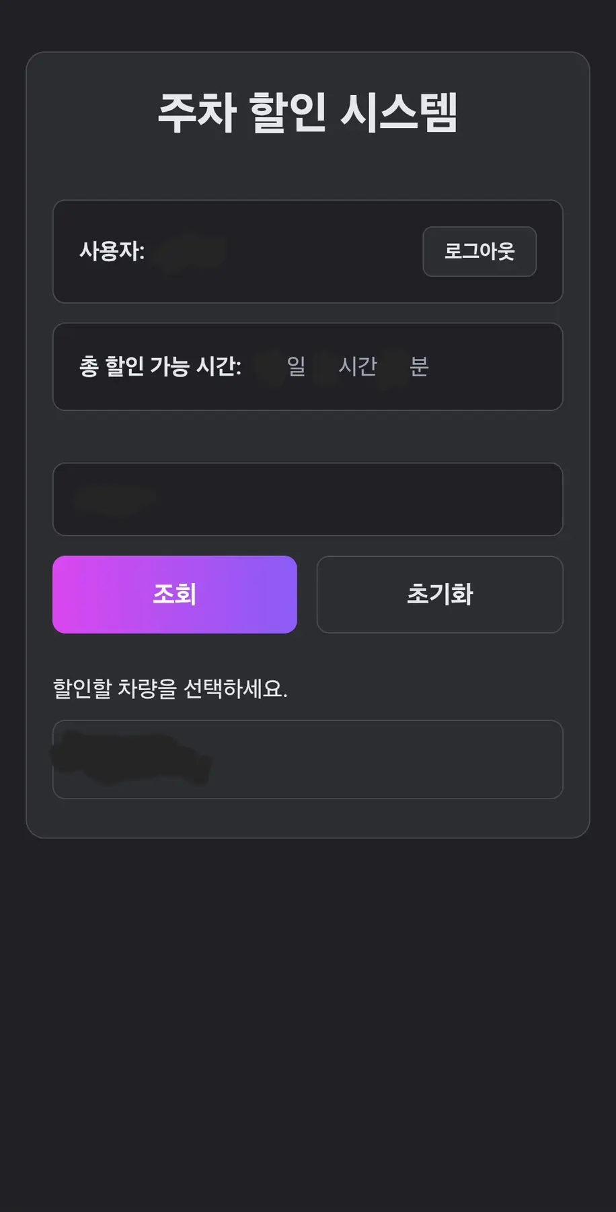Click the blurred username beside 사용자:
The width and height of the screenshot is (616, 1212).
[190, 252]
